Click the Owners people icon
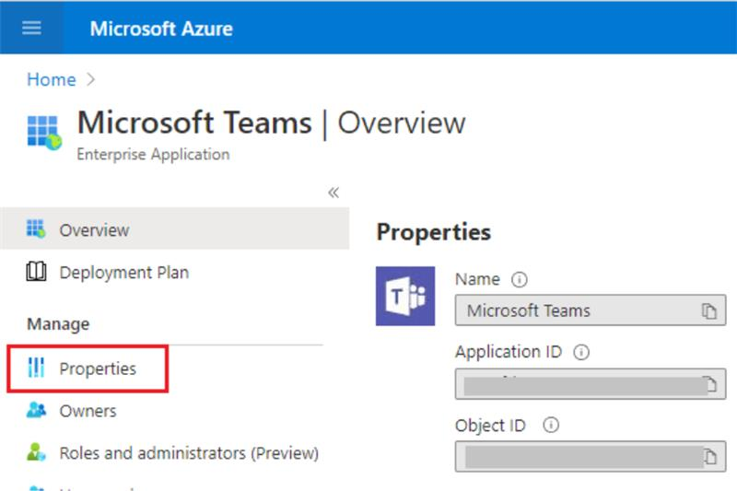737x491 pixels. click(x=36, y=410)
